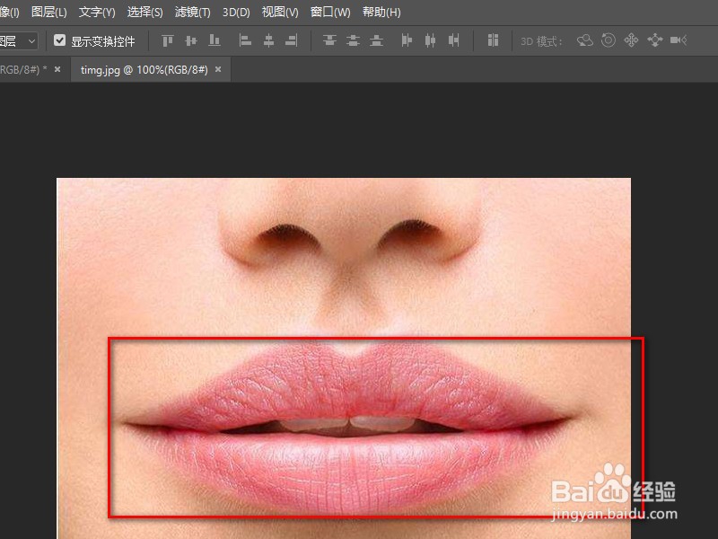Open the 3D(D) menu

236,12
